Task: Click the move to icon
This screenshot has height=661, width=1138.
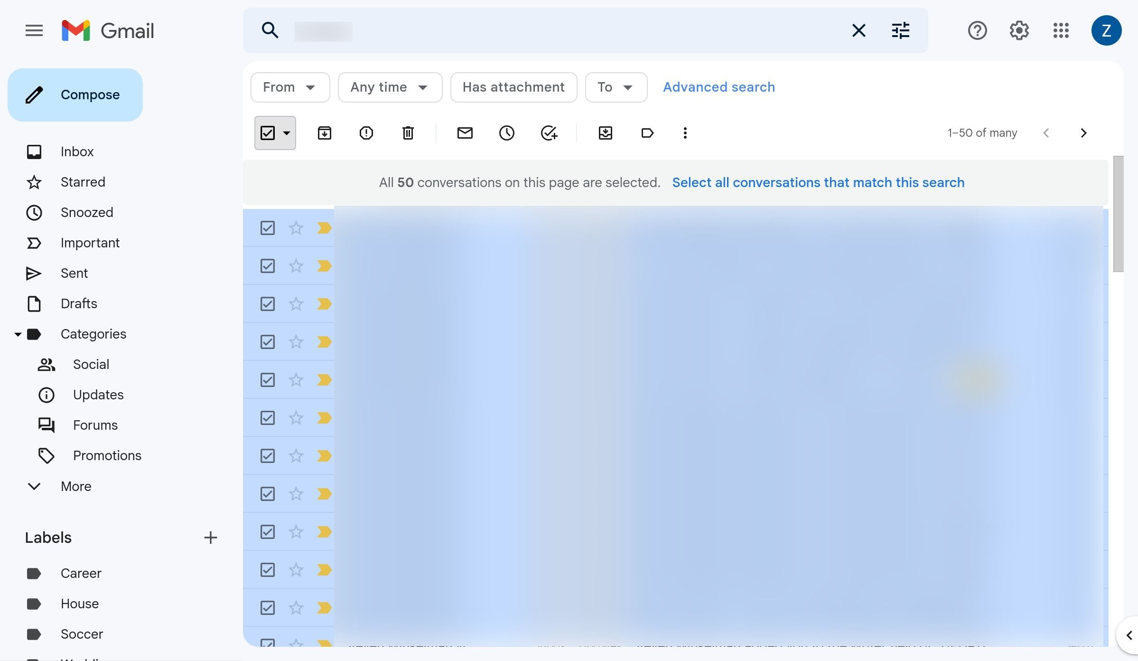Action: [x=606, y=132]
